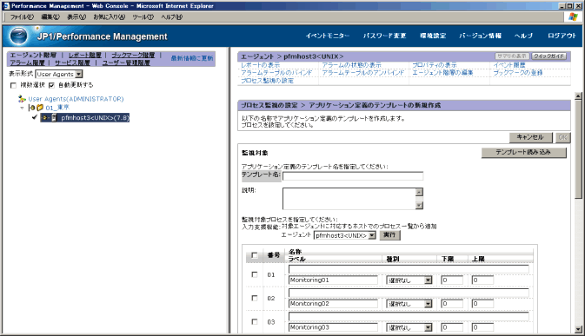This screenshot has width=585, height=336.
Task: Click the Monitoring01 label field
Action: point(333,280)
